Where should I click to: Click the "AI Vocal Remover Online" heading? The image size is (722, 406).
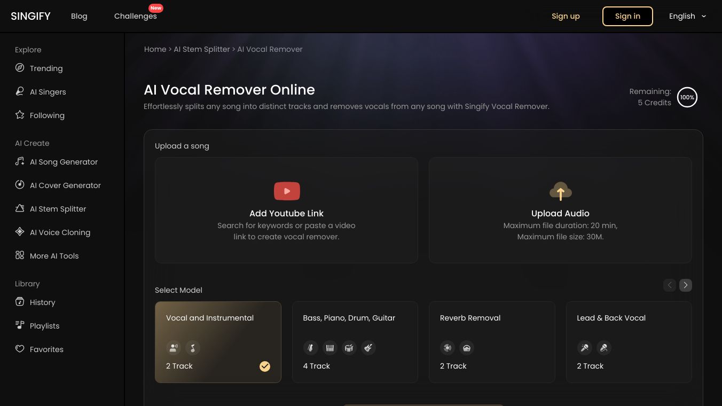230,90
